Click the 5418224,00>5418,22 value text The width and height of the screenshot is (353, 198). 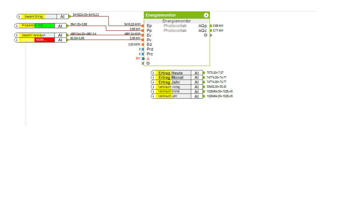click(x=86, y=15)
